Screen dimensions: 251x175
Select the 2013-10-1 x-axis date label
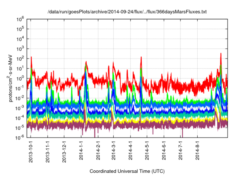click(31, 152)
